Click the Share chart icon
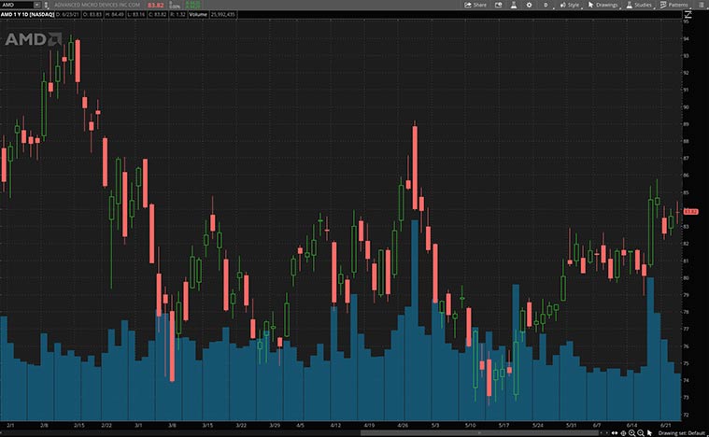 (475, 5)
